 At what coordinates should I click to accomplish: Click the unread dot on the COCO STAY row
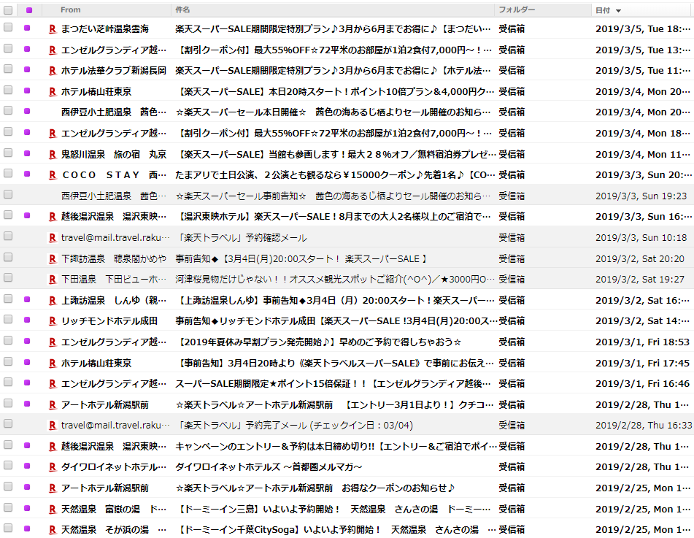27,174
